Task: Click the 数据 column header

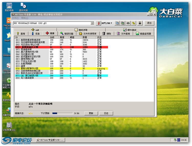Action: tap(89, 37)
